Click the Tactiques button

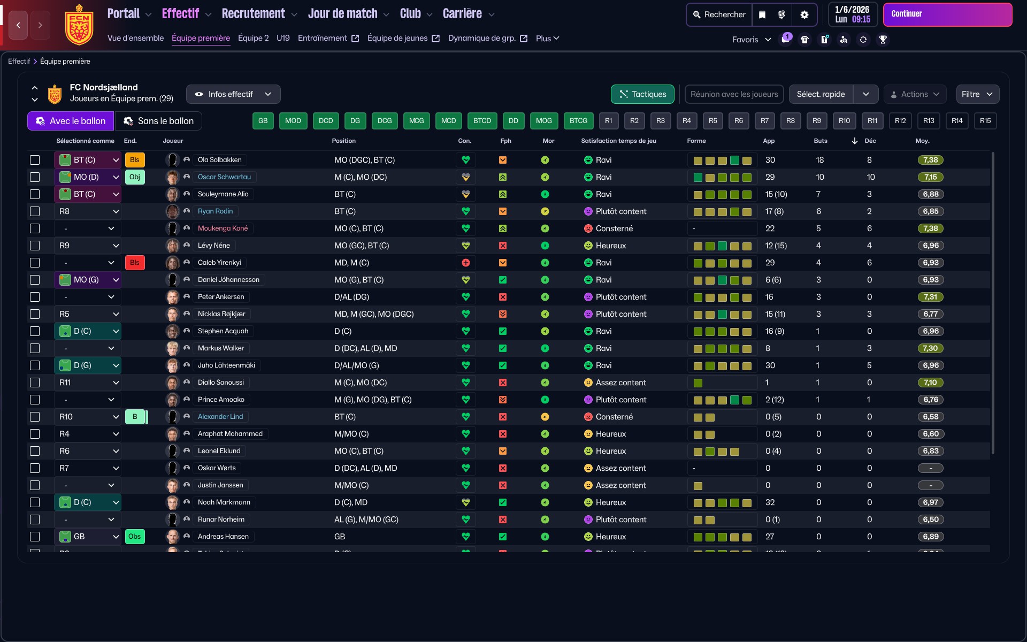tap(642, 94)
